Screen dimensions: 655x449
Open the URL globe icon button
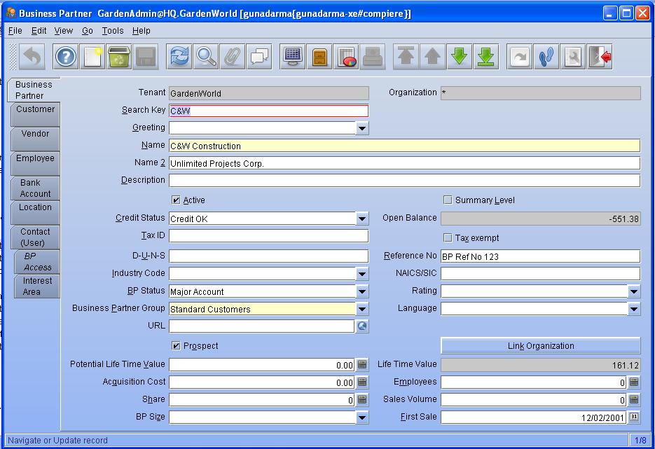(362, 326)
